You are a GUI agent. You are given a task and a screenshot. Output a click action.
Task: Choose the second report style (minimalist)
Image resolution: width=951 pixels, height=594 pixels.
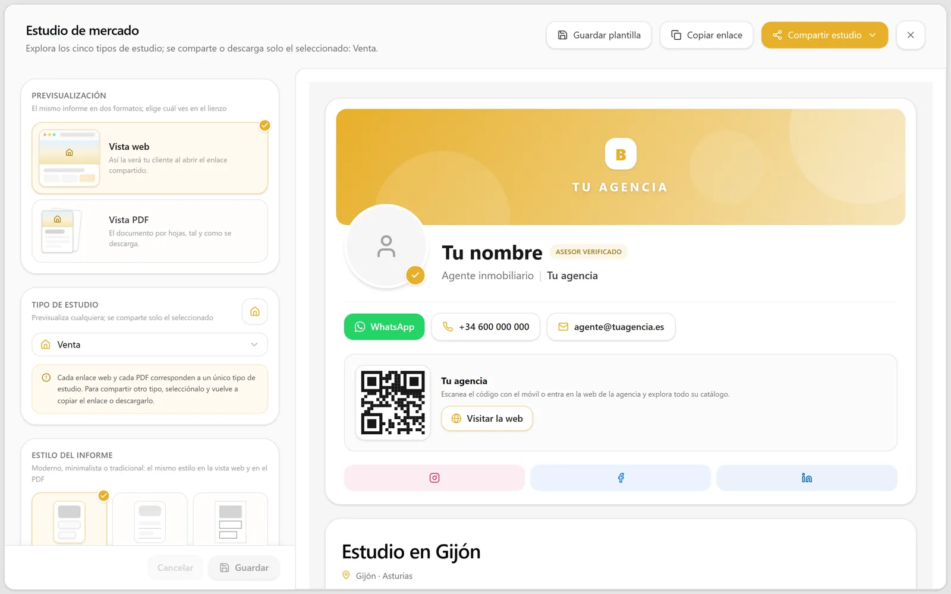pyautogui.click(x=150, y=520)
